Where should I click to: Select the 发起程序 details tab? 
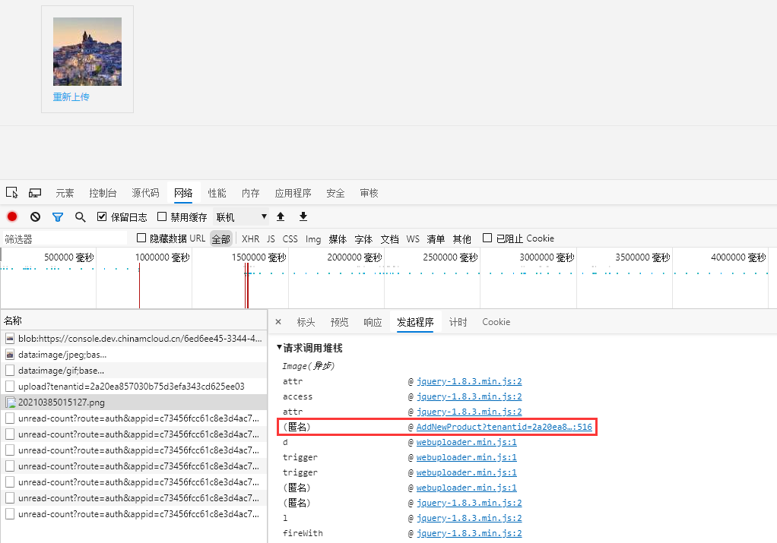point(415,322)
